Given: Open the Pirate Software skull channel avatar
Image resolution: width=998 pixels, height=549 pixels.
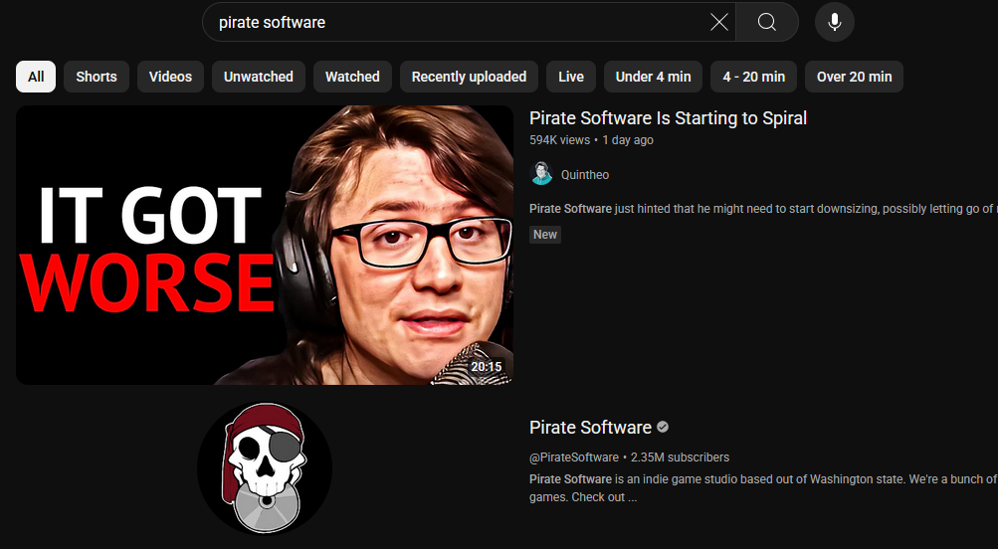Looking at the screenshot, I should point(264,468).
